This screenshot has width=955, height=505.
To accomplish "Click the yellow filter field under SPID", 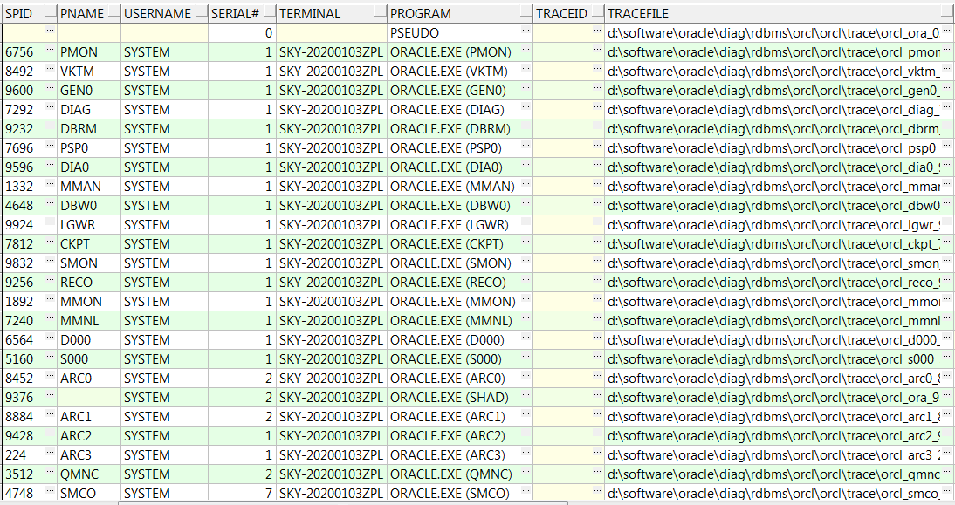I will click(26, 32).
